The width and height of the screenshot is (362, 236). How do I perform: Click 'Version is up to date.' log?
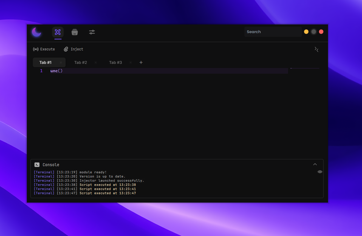pyautogui.click(x=103, y=176)
